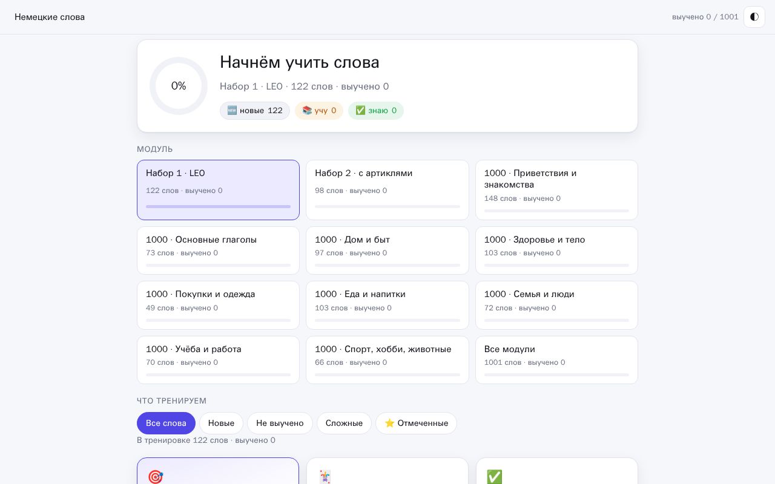Choose module '1000 · Основные глаголы'
775x484 pixels.
point(218,250)
